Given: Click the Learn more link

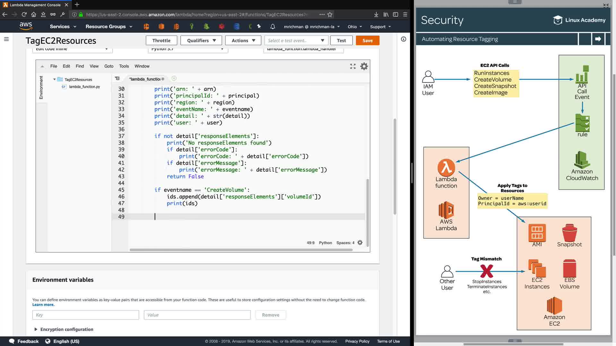Looking at the screenshot, I should click(x=43, y=305).
